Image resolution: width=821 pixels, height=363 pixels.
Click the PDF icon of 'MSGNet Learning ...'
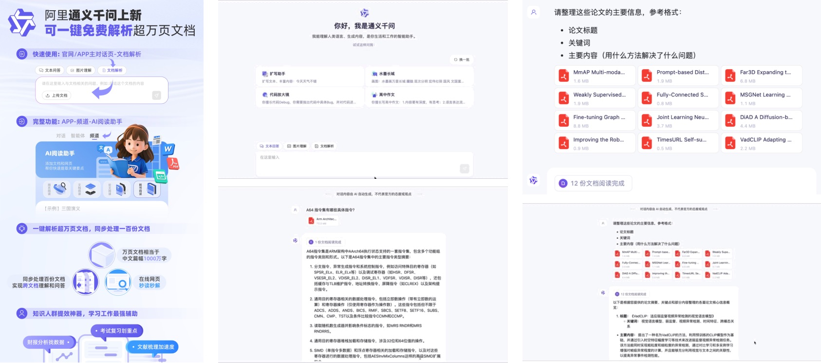[x=730, y=98]
